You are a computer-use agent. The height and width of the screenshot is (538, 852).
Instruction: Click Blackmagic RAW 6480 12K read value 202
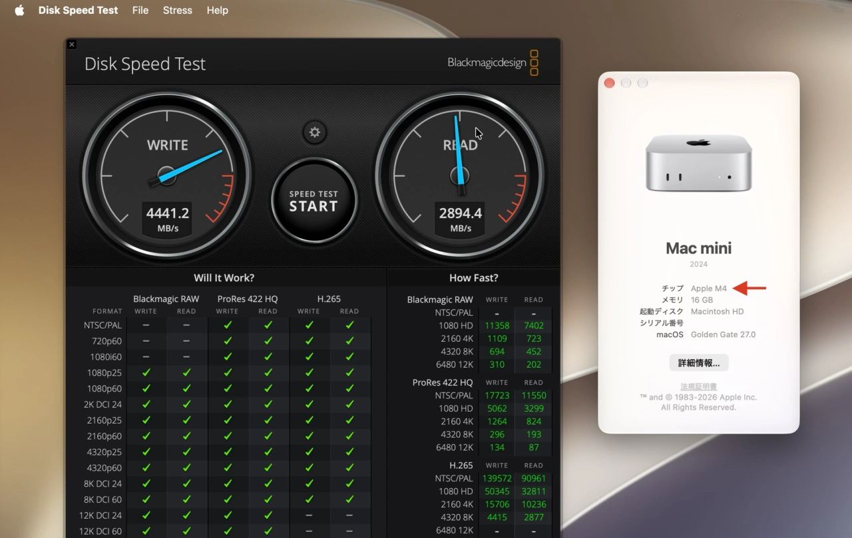pos(534,364)
